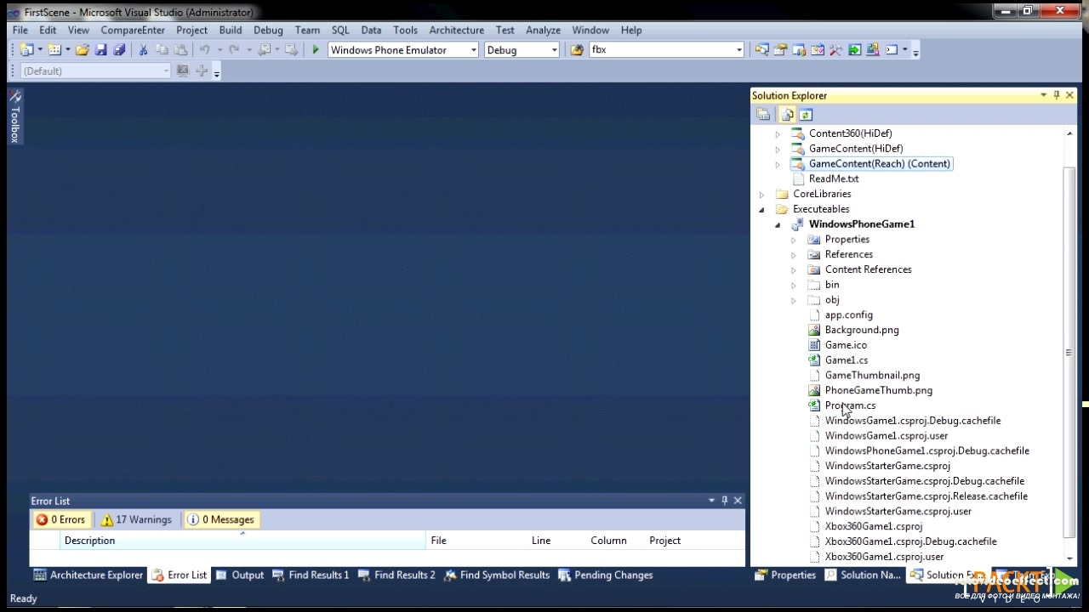Screen dimensions: 1089x612
Task: Select WindowsStarterGame.csproj.user file
Action: tap(898, 511)
